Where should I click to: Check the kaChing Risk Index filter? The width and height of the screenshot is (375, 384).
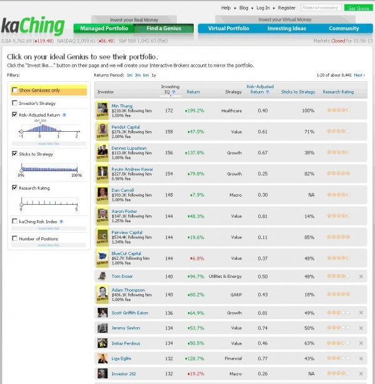click(x=15, y=221)
